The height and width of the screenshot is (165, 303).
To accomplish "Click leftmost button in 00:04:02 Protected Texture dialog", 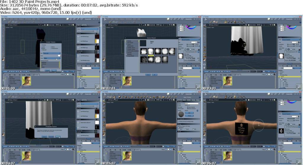I will point(44,136).
